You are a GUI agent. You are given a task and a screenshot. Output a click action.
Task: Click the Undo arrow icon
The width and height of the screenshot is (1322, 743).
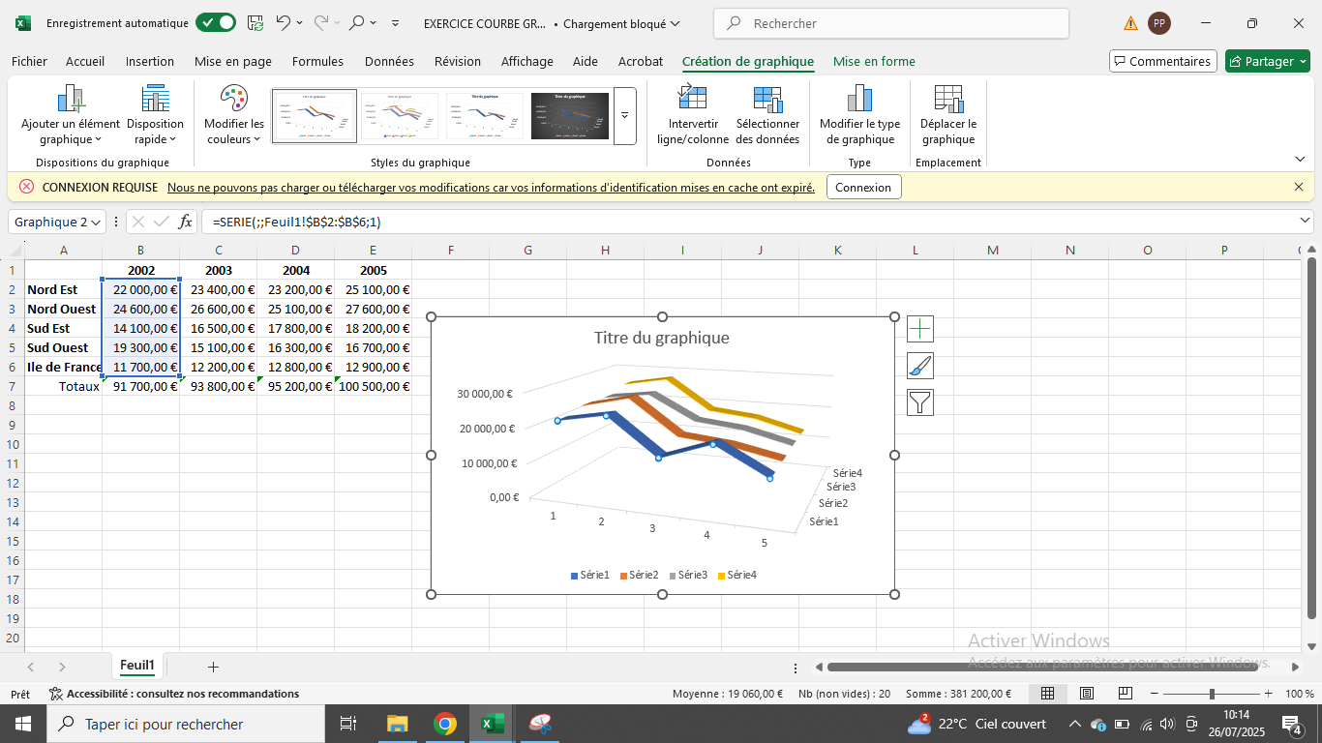click(283, 22)
